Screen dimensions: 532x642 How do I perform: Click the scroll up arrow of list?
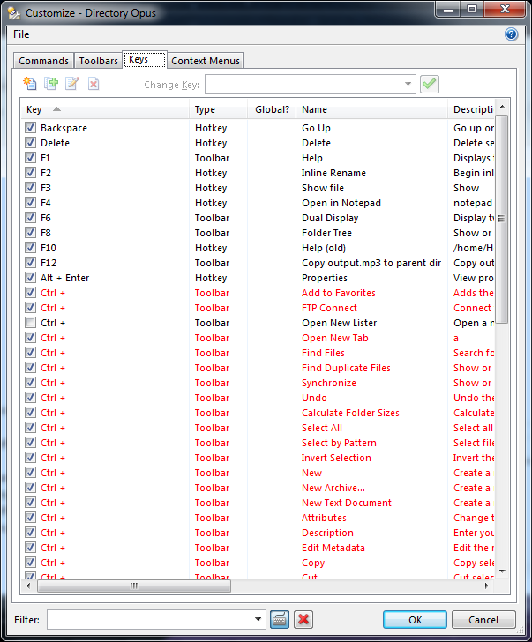point(502,107)
